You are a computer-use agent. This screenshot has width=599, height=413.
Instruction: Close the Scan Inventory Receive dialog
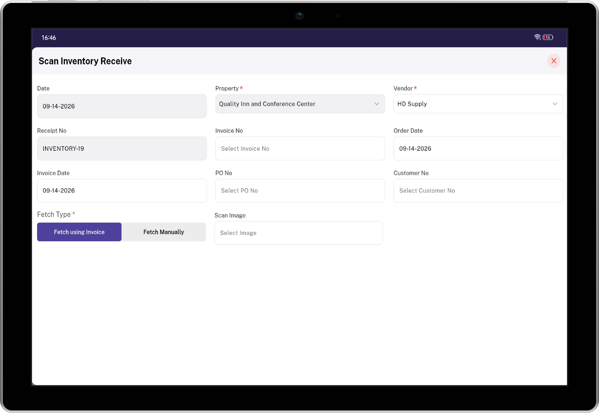(x=554, y=61)
